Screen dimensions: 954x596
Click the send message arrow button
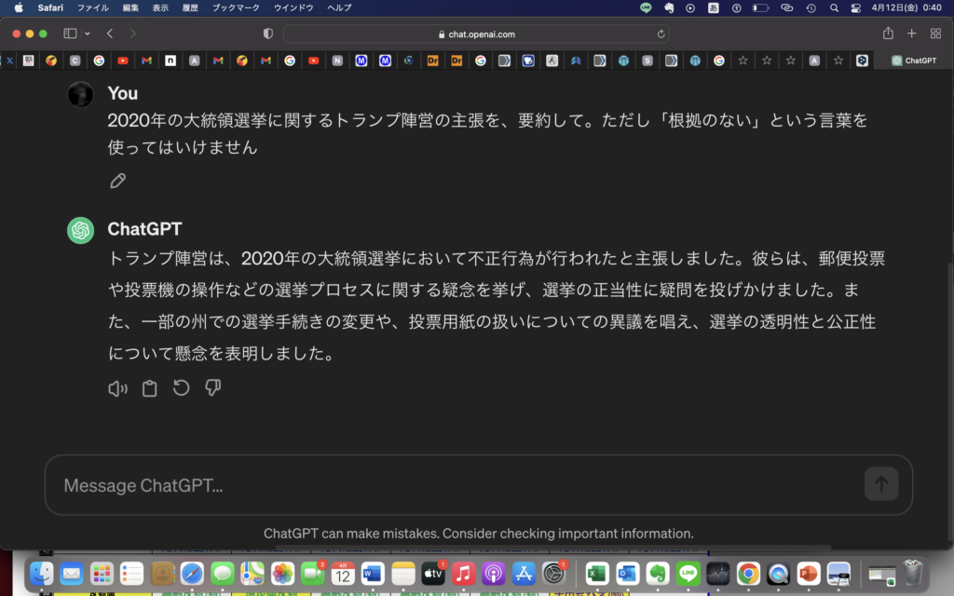pos(880,484)
